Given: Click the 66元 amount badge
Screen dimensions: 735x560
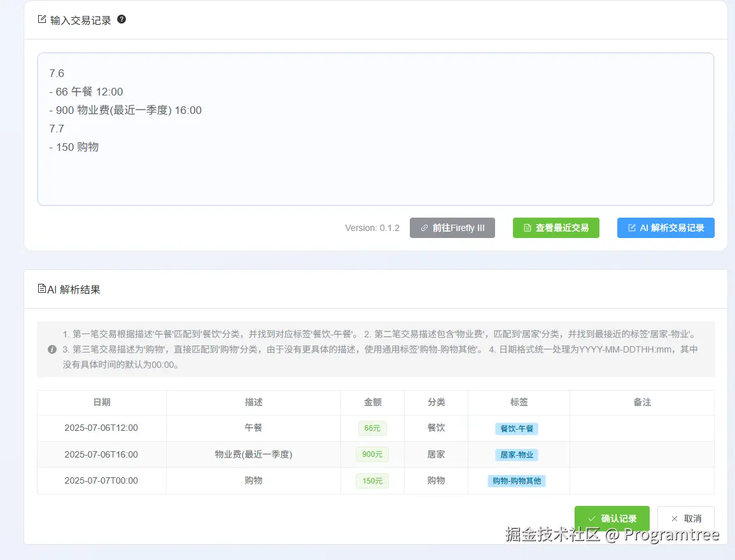Looking at the screenshot, I should coord(372,428).
